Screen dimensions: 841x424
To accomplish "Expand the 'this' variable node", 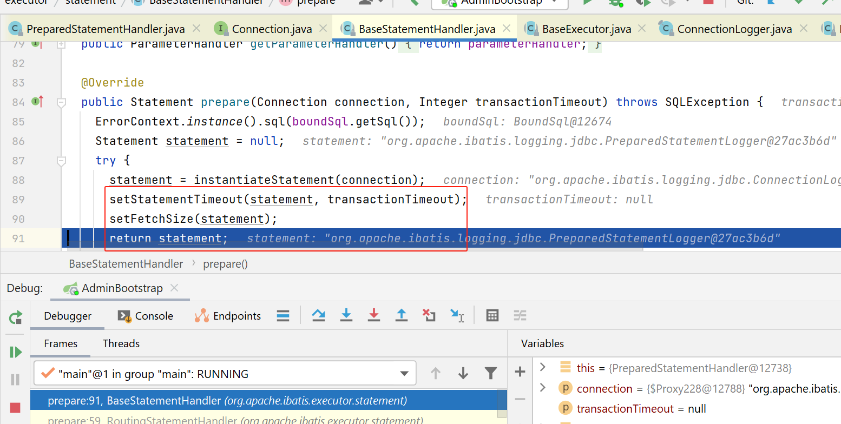I will click(543, 368).
